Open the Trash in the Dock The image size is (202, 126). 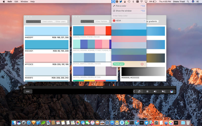(188, 123)
